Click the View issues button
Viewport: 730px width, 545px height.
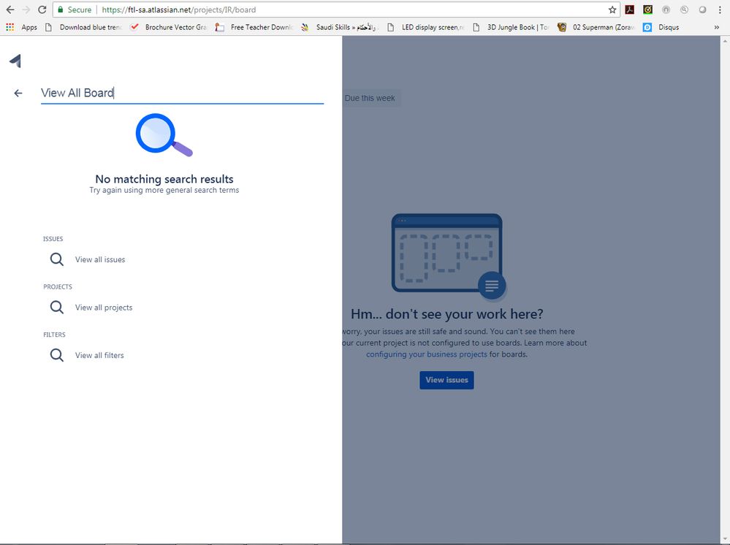(x=446, y=380)
